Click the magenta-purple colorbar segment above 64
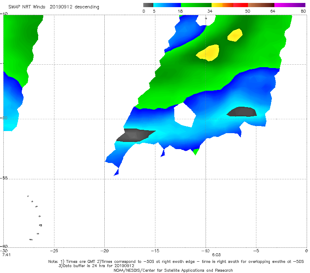The image size is (310, 273). [x=290, y=5]
